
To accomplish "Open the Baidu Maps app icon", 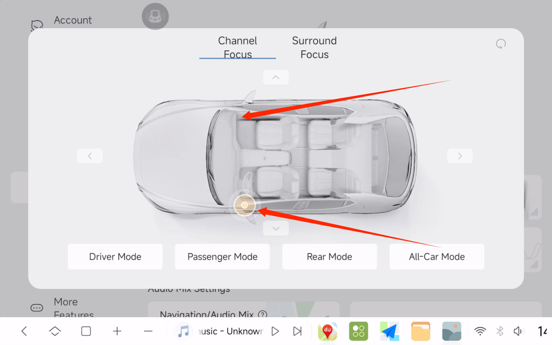I will tap(327, 331).
